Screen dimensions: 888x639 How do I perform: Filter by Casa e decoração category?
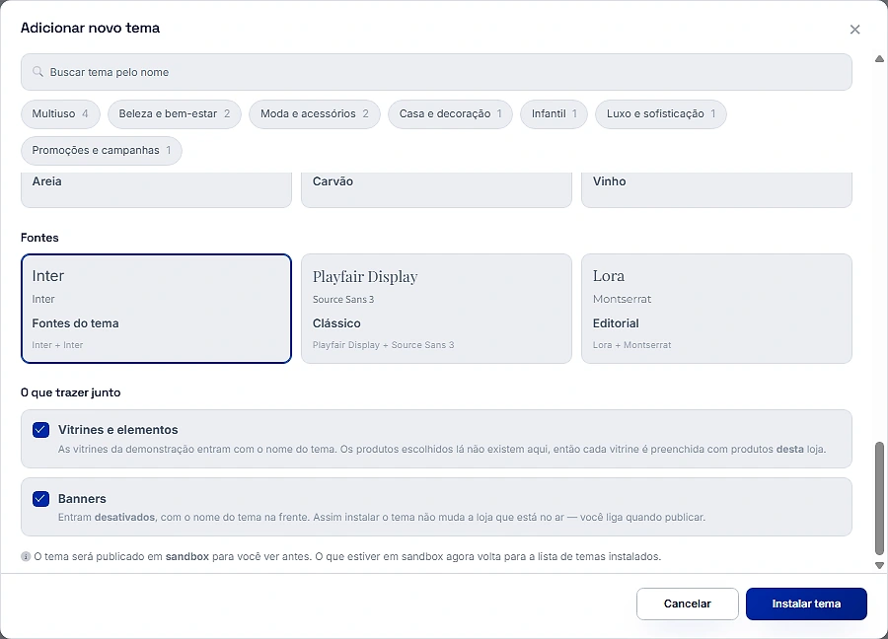450,113
